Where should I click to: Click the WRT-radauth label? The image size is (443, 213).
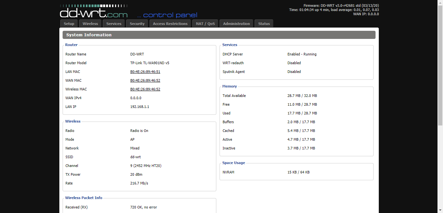coord(233,63)
